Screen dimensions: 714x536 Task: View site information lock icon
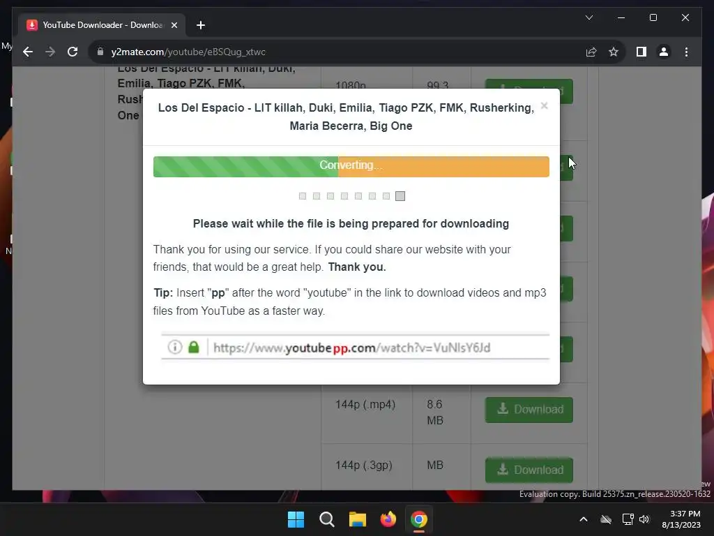[x=100, y=52]
